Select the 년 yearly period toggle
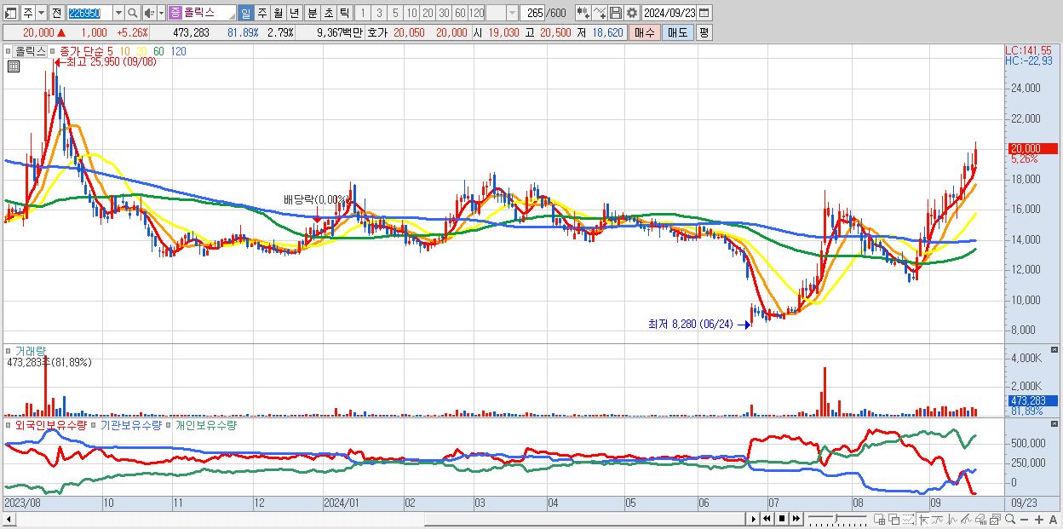The image size is (1063, 529). pyautogui.click(x=294, y=13)
